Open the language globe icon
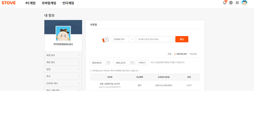Viewport: 254px width, 129px height. [231, 3]
